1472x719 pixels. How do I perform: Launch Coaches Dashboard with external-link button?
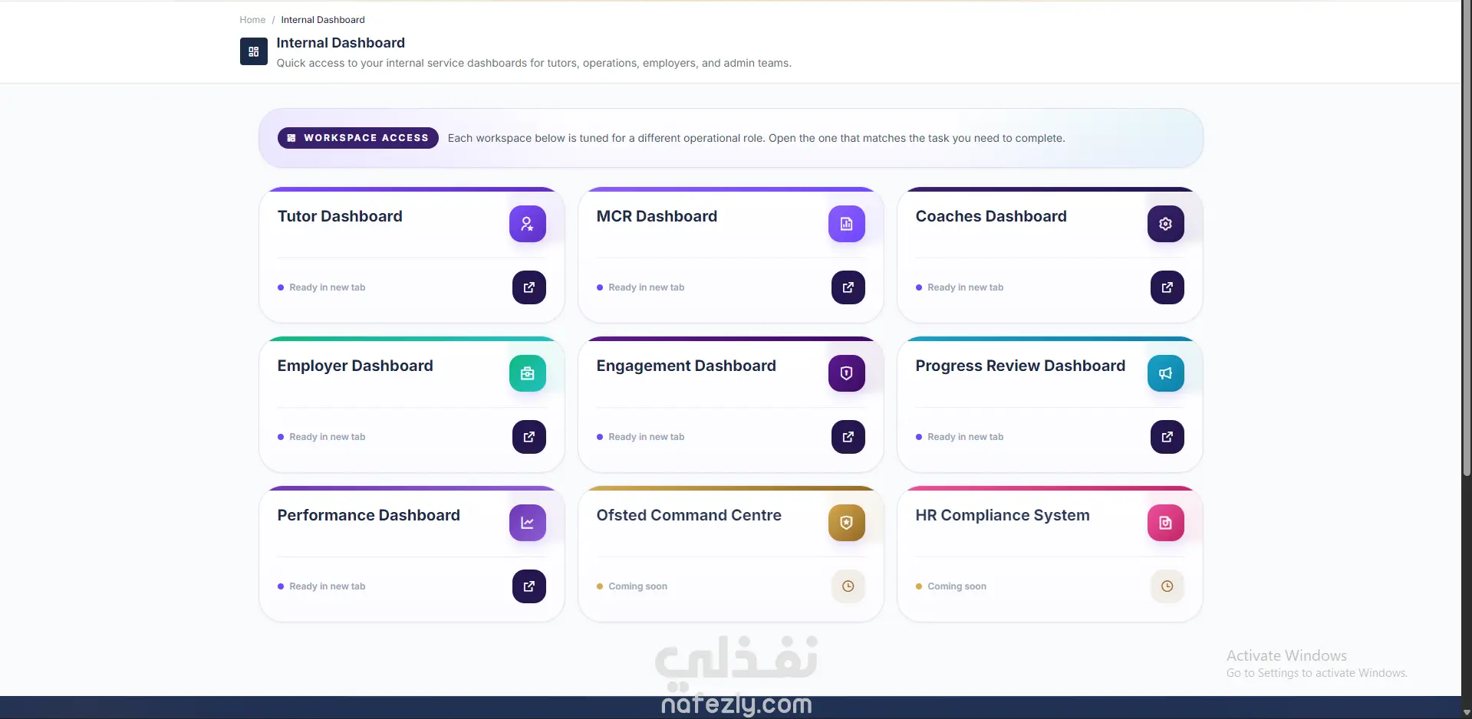pyautogui.click(x=1167, y=287)
